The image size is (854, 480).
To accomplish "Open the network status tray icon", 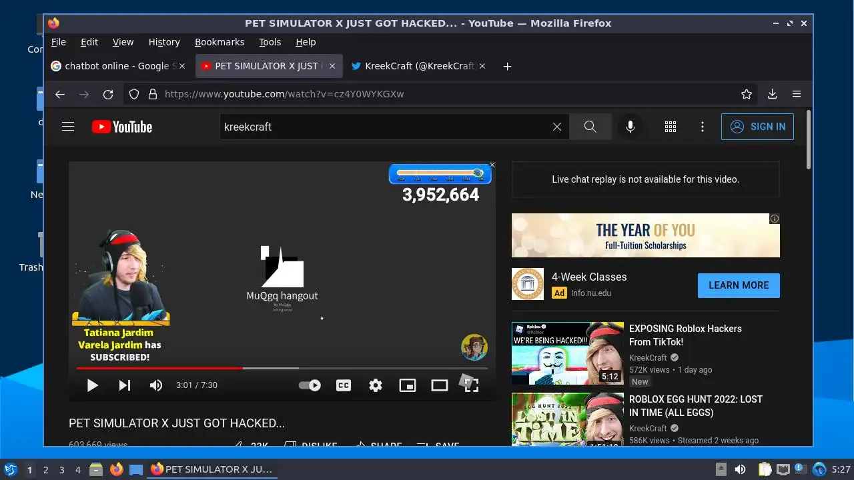I will point(783,469).
